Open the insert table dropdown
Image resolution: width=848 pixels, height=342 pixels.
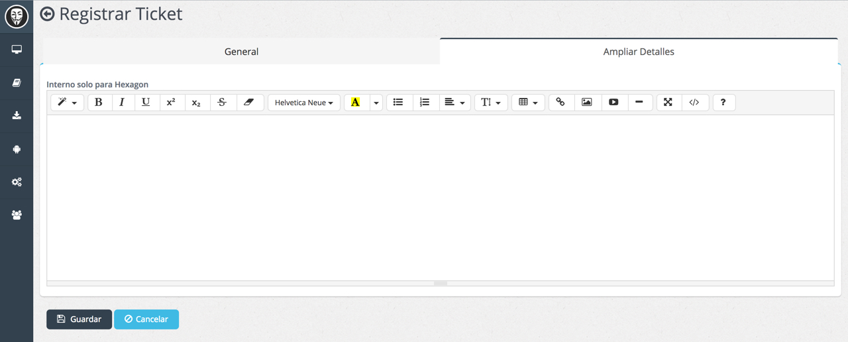tap(528, 103)
